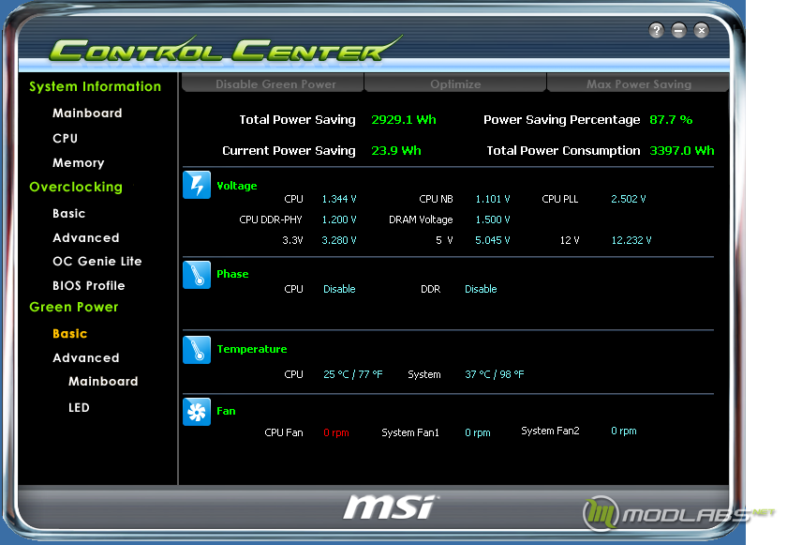Open Green Power Advanced settings

point(86,357)
